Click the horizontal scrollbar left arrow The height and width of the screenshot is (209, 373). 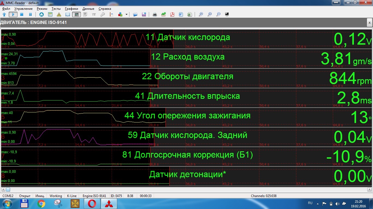pos(3,189)
